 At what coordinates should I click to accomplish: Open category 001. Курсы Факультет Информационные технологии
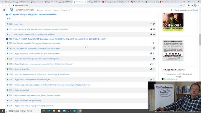tap(57, 39)
